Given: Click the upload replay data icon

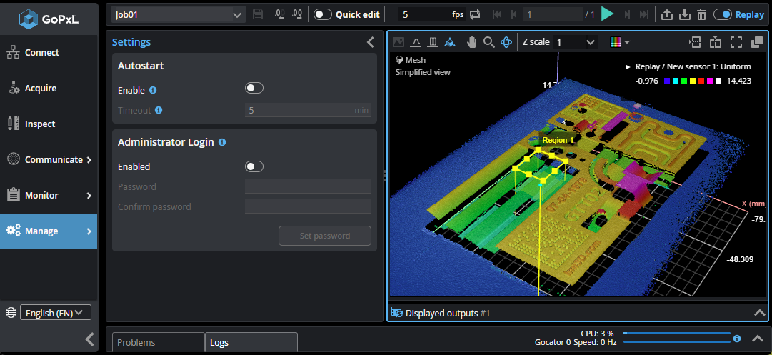Looking at the screenshot, I should coord(667,14).
